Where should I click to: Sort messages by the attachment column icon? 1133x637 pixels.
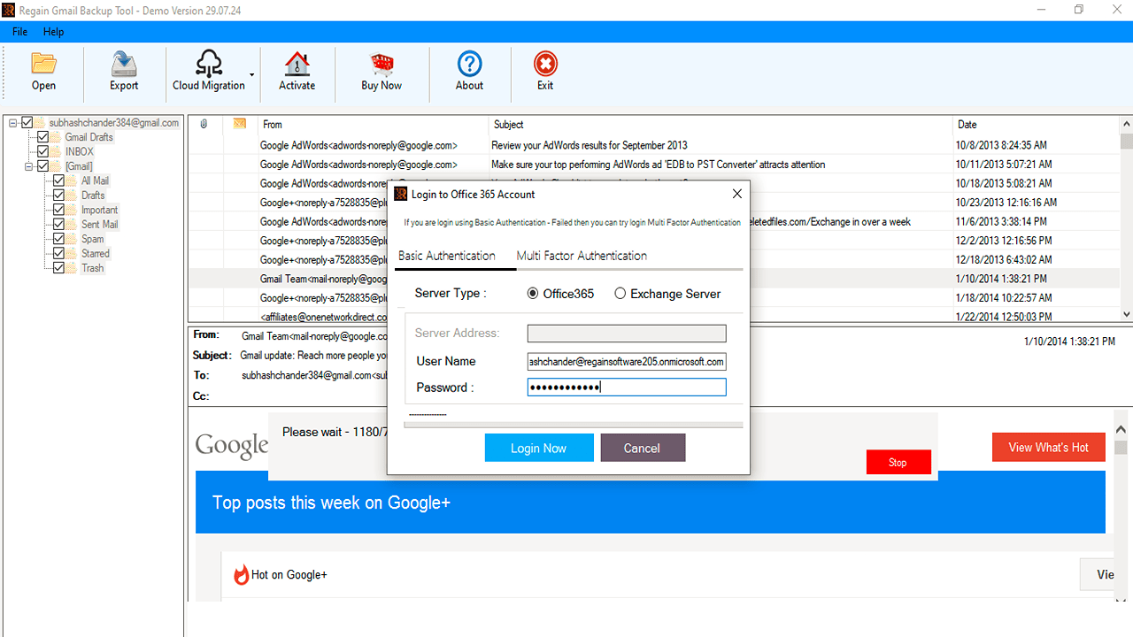204,124
